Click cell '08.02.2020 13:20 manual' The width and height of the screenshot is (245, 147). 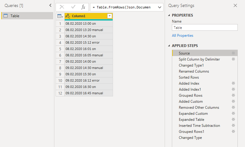[x=89, y=30]
